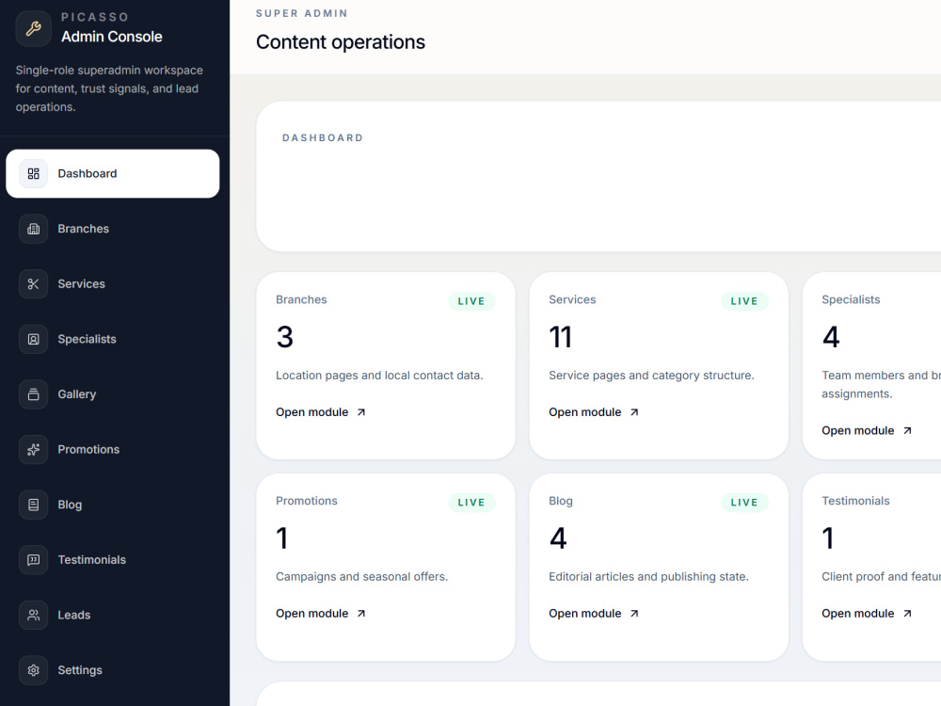
Task: Click the Leads people icon in sidebar
Action: (x=34, y=616)
